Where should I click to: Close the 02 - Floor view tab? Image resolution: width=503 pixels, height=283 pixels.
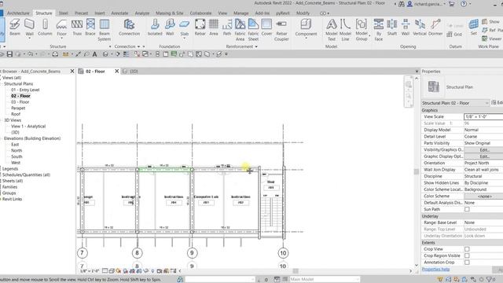(117, 72)
